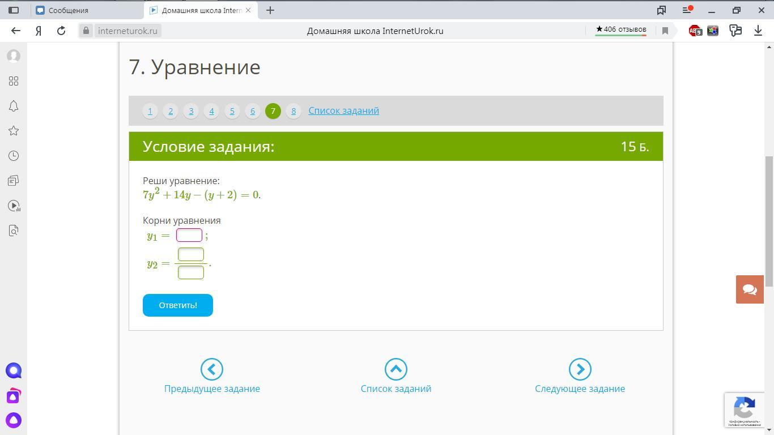The image size is (774, 435).
Task: Close the Домашняя школа InternetUrok tab
Action: click(x=248, y=10)
